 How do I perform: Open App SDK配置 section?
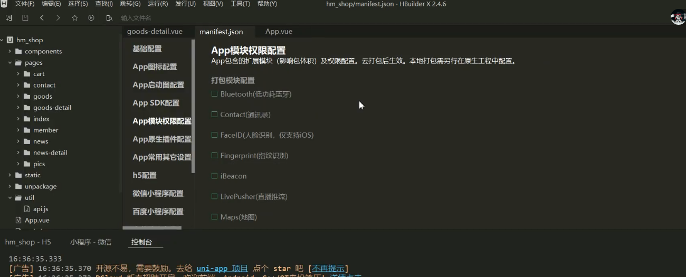(156, 103)
